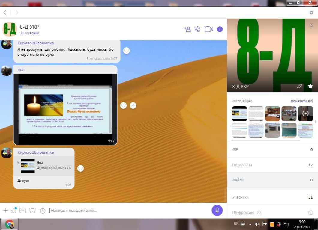Add participant to the 8-Д УКР group

187,29
